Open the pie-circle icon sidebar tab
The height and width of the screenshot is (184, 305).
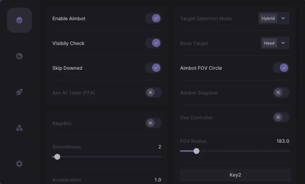(x=19, y=56)
